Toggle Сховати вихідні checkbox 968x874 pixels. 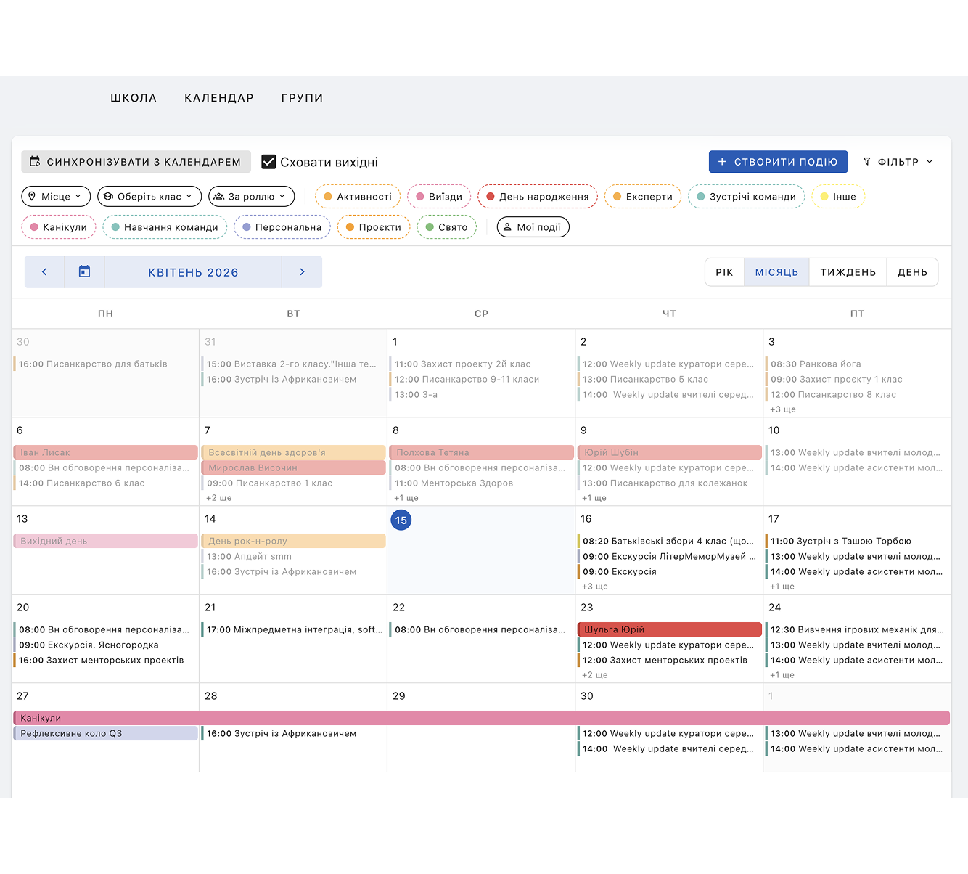tap(268, 162)
